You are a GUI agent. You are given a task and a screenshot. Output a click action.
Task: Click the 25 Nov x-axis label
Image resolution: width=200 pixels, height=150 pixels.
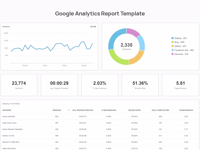(x=25, y=65)
